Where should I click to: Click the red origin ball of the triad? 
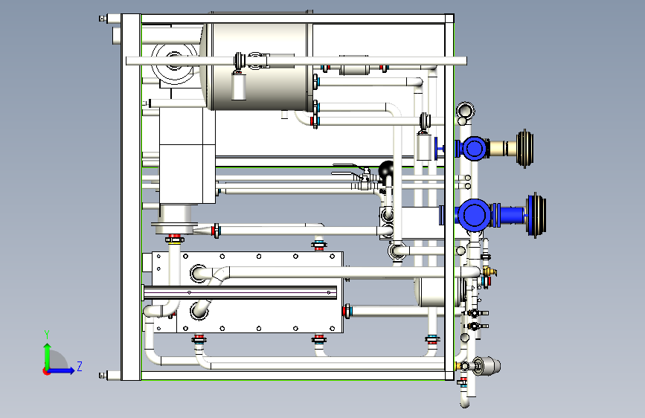click(46, 371)
